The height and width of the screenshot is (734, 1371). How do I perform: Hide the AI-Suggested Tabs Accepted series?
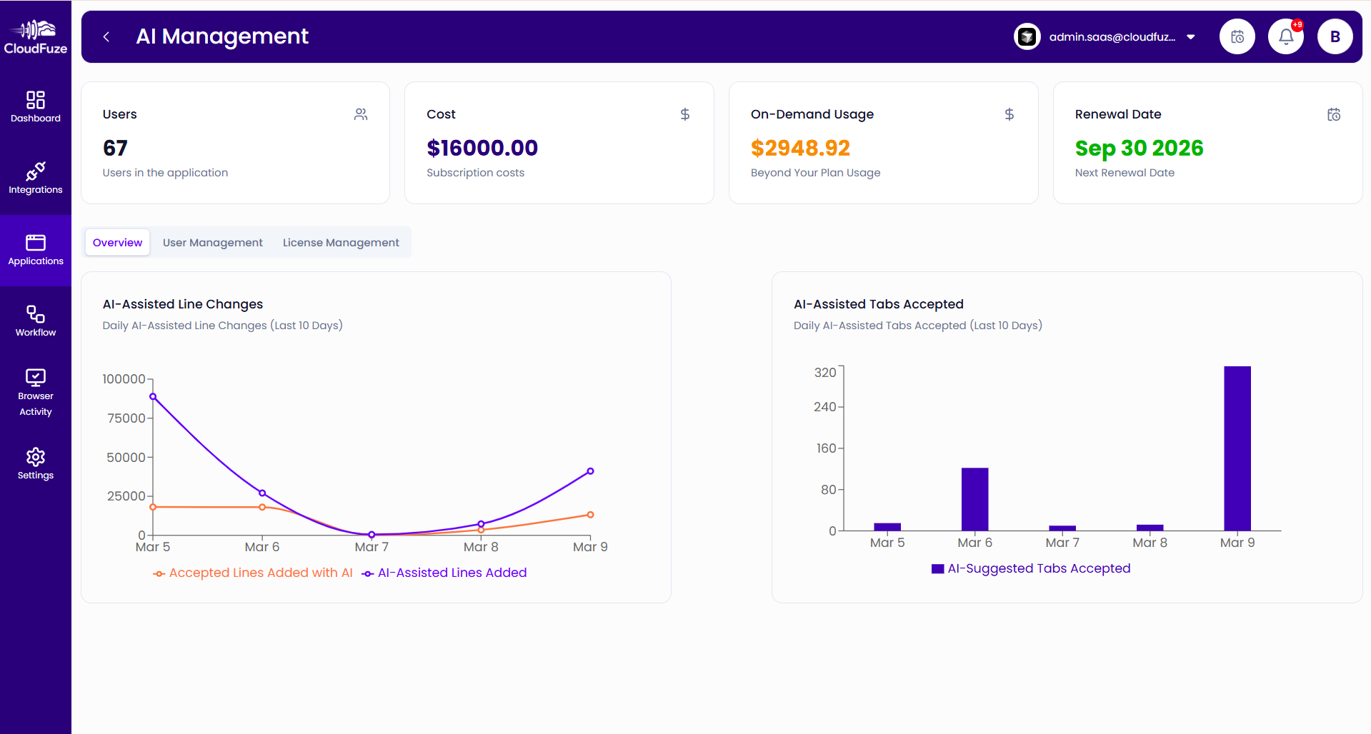point(1031,568)
